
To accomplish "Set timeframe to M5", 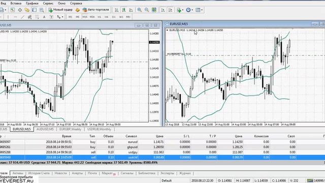I will (x=78, y=17).
